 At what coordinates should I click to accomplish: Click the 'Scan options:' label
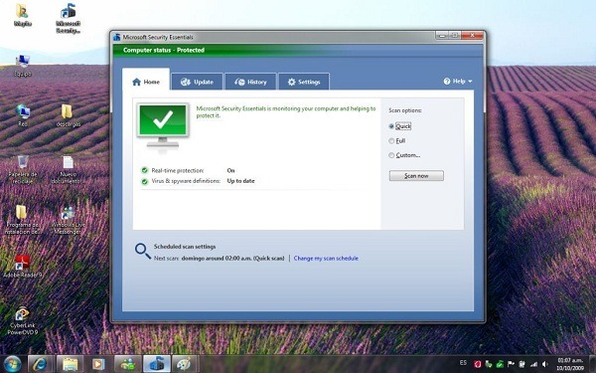(405, 110)
